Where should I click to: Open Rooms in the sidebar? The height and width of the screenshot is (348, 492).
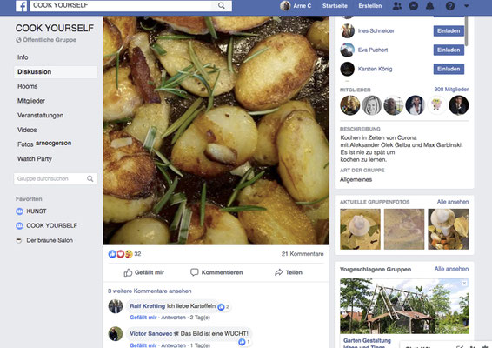click(x=27, y=86)
